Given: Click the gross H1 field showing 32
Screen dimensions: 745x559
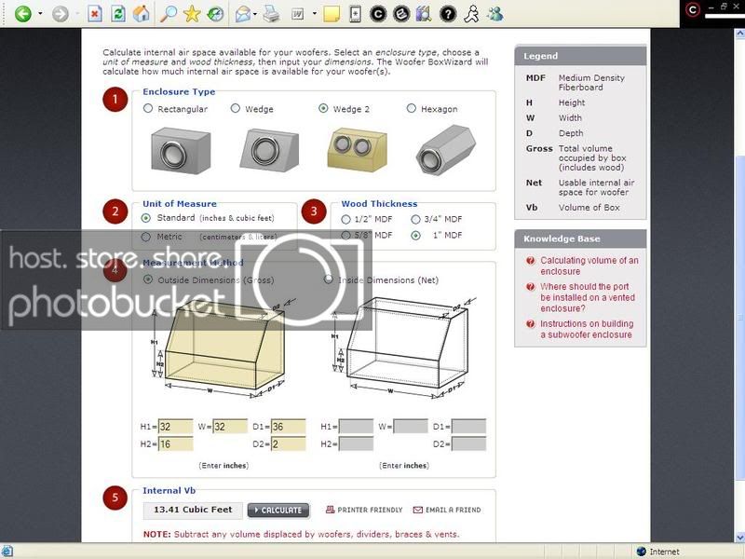Looking at the screenshot, I should [x=175, y=427].
